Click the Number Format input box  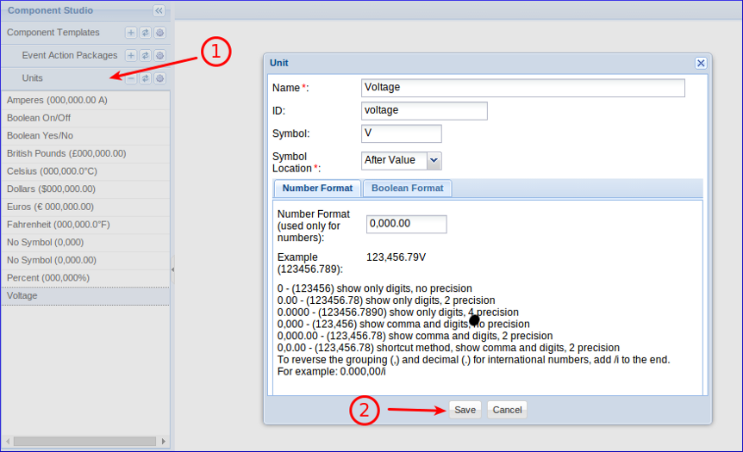[x=406, y=224]
